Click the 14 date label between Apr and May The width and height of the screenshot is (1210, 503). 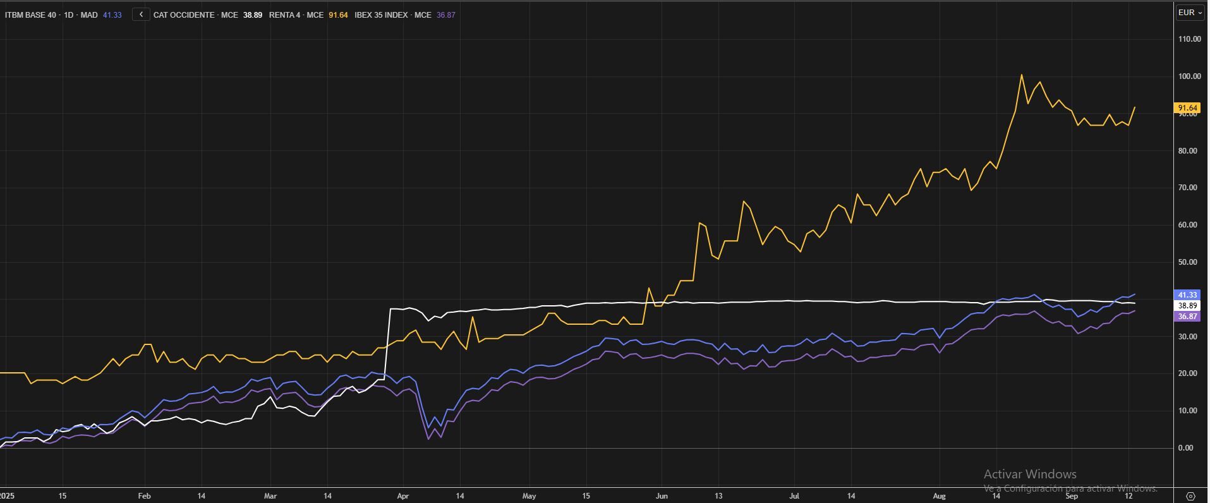tap(460, 496)
